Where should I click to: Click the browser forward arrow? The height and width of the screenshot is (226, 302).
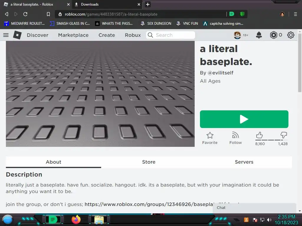point(16,14)
